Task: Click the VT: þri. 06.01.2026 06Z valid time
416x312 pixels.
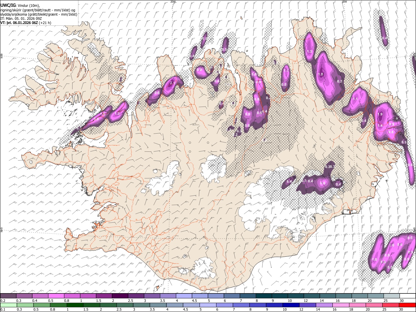Action: 19,23
